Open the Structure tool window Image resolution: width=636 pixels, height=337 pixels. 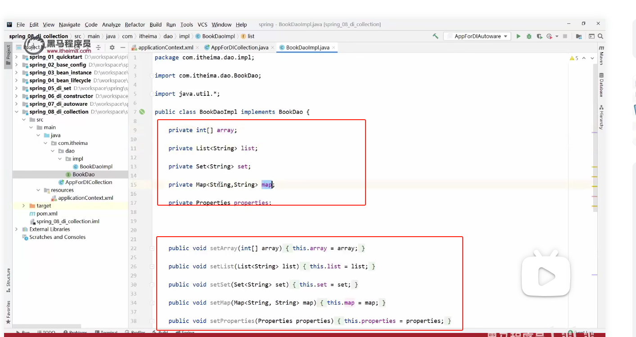tap(8, 280)
